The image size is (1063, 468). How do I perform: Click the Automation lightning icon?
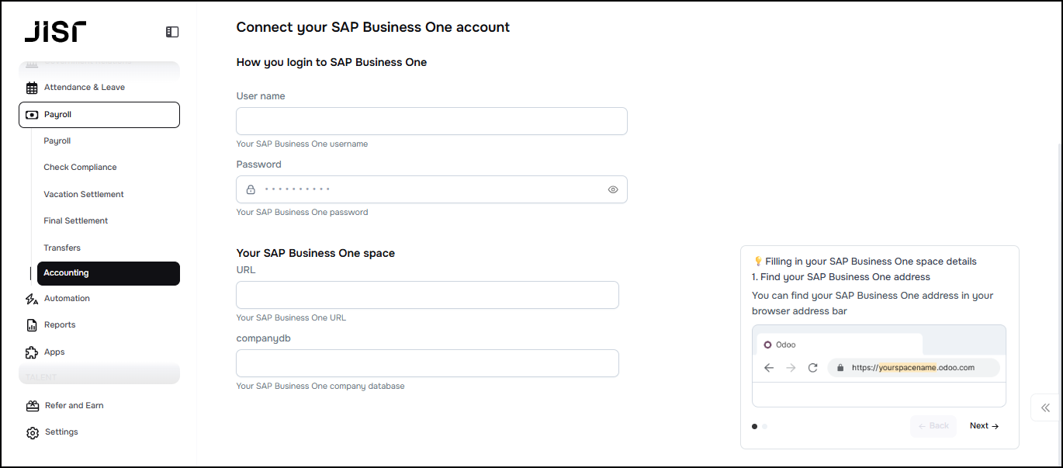[x=32, y=299]
